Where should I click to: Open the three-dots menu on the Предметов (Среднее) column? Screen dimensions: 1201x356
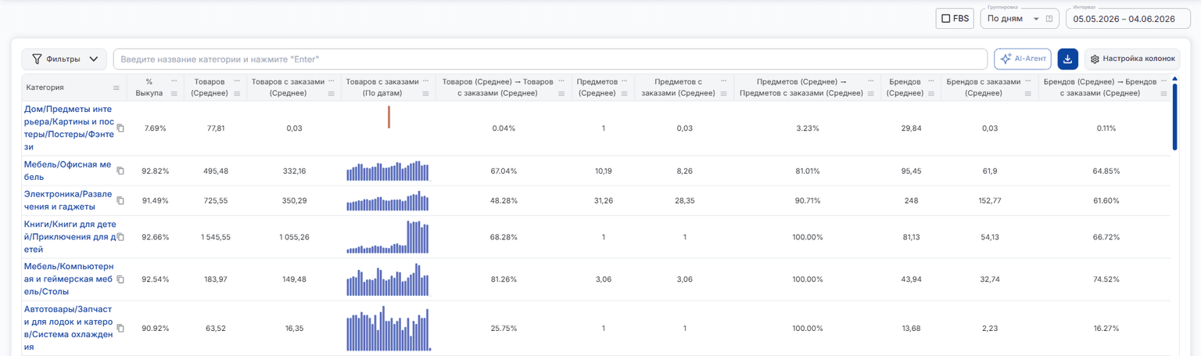point(624,81)
